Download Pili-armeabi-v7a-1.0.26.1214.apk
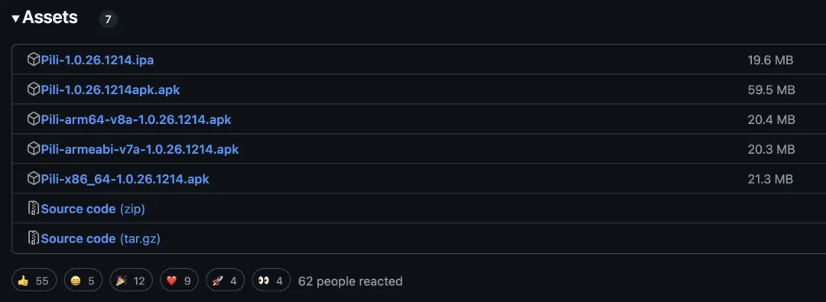The image size is (826, 302). tap(140, 149)
